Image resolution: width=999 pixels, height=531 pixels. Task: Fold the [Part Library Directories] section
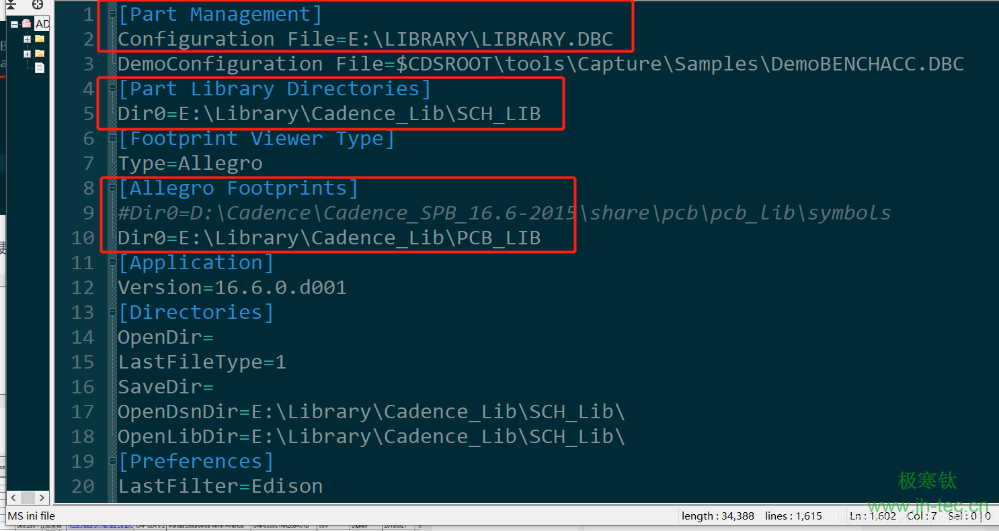click(x=112, y=89)
